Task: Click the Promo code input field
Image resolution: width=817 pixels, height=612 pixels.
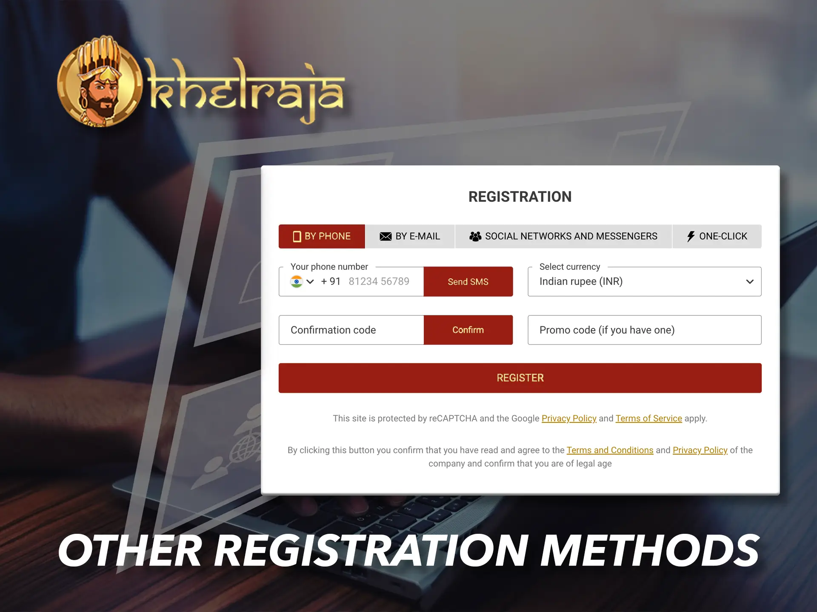Action: (x=643, y=330)
